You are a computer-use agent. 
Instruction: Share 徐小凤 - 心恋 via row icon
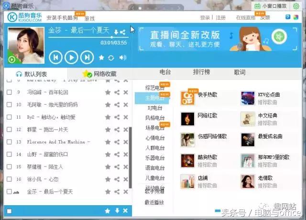tap(117, 179)
